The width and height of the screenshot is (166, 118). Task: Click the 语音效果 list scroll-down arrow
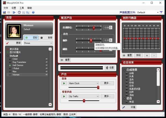pos(158,102)
